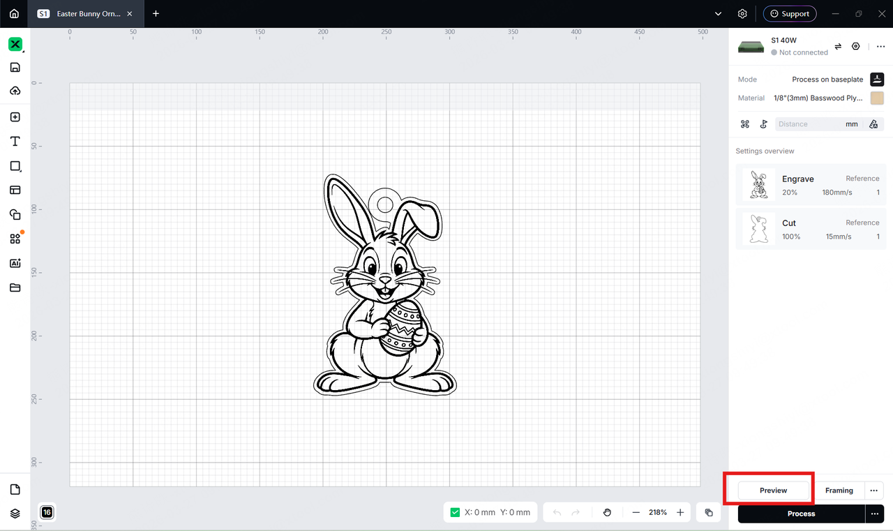Screen dimensions: 893x531
Task: Click the distance measure ruler icon
Action: pos(873,124)
